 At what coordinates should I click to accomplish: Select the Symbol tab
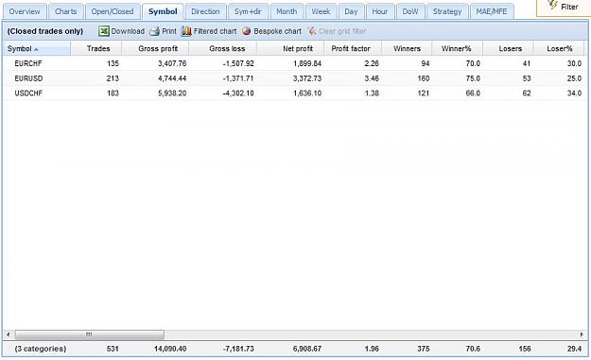[x=163, y=11]
